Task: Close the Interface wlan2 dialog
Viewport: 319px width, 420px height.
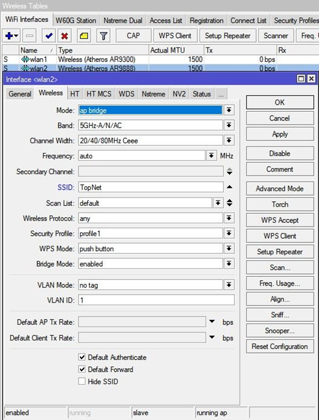Action: (x=311, y=79)
